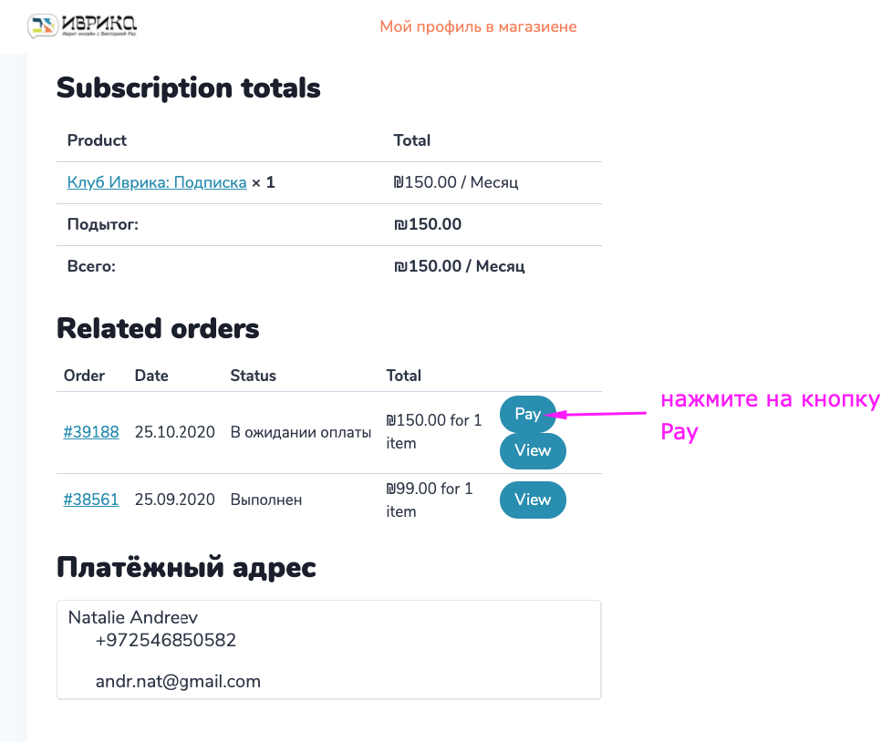Click the Related orders heading
892x742 pixels.
pos(158,329)
